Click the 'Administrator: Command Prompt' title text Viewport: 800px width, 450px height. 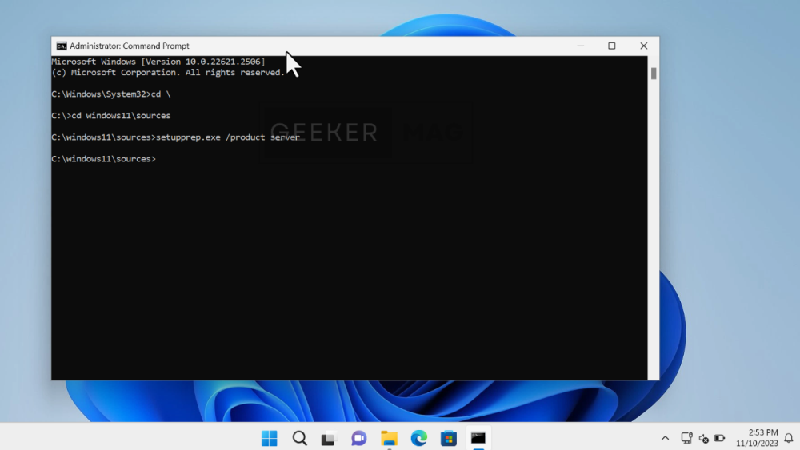(x=129, y=46)
